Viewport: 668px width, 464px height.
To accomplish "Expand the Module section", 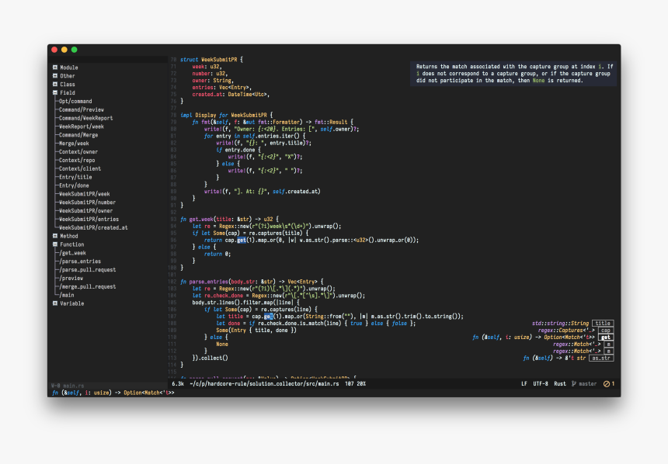I will pyautogui.click(x=54, y=68).
